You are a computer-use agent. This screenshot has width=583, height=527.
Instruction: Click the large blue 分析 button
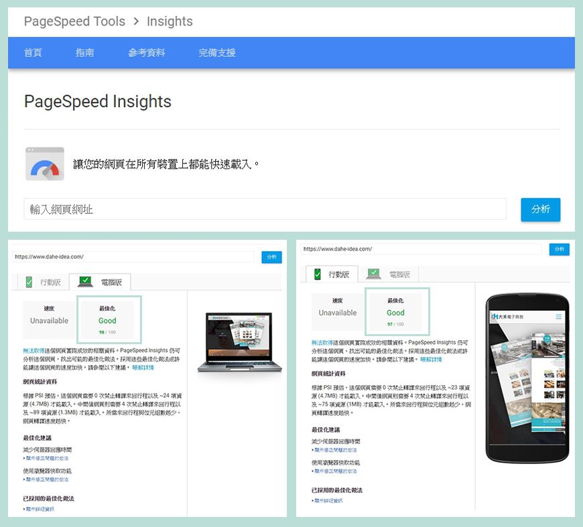click(540, 210)
